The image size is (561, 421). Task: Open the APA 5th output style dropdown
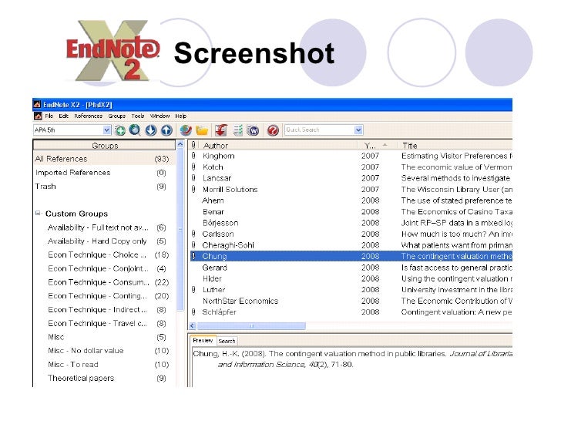106,130
